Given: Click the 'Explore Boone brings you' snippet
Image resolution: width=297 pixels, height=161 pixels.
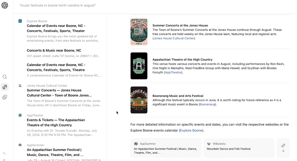Looking at the screenshot, I should pos(64,38).
